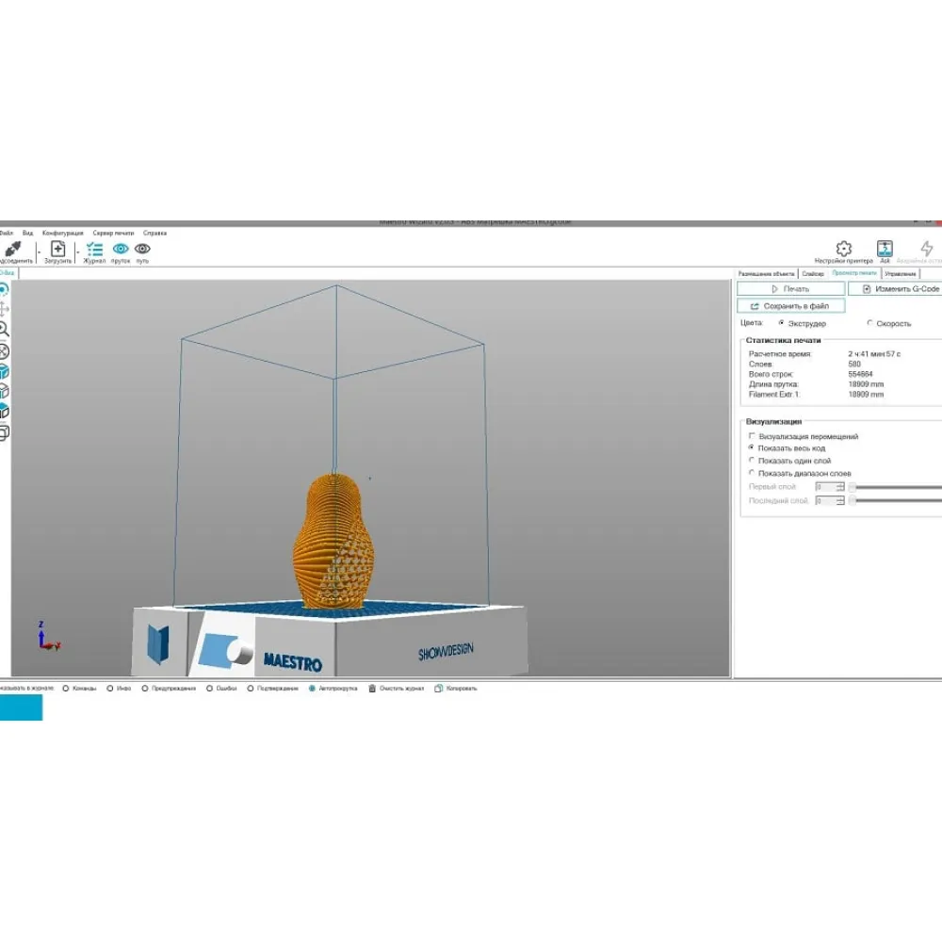Open the dropdown arrow beside Подсоединить

[39, 252]
